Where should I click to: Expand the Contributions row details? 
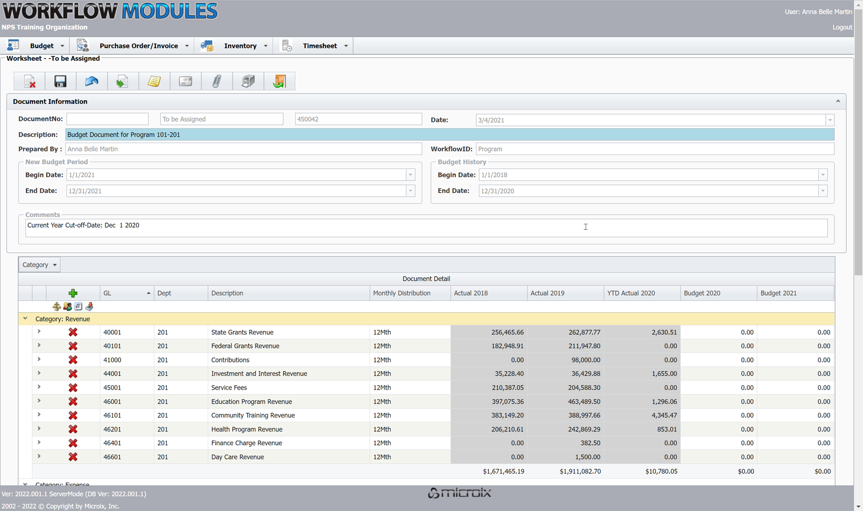pyautogui.click(x=39, y=360)
